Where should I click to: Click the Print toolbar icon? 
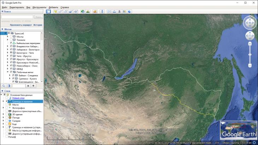point(115,11)
